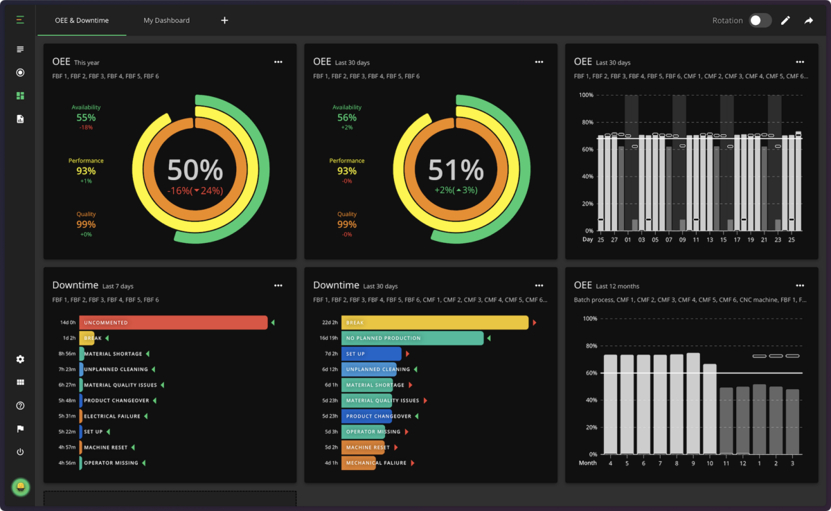Screen dimensions: 831x511
Task: Open the reports document icon in the sidebar
Action: pos(19,118)
